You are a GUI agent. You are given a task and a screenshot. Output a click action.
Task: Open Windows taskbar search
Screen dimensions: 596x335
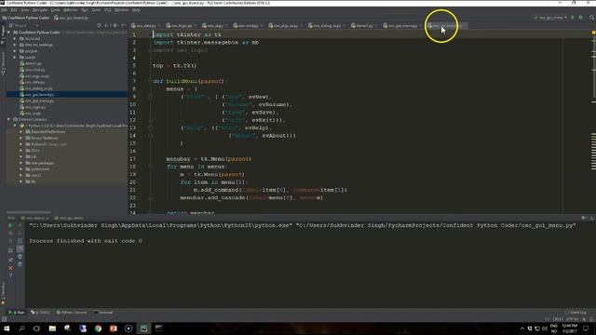pos(21,328)
